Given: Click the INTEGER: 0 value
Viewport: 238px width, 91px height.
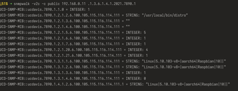Looking at the screenshot, I should coord(136,78).
